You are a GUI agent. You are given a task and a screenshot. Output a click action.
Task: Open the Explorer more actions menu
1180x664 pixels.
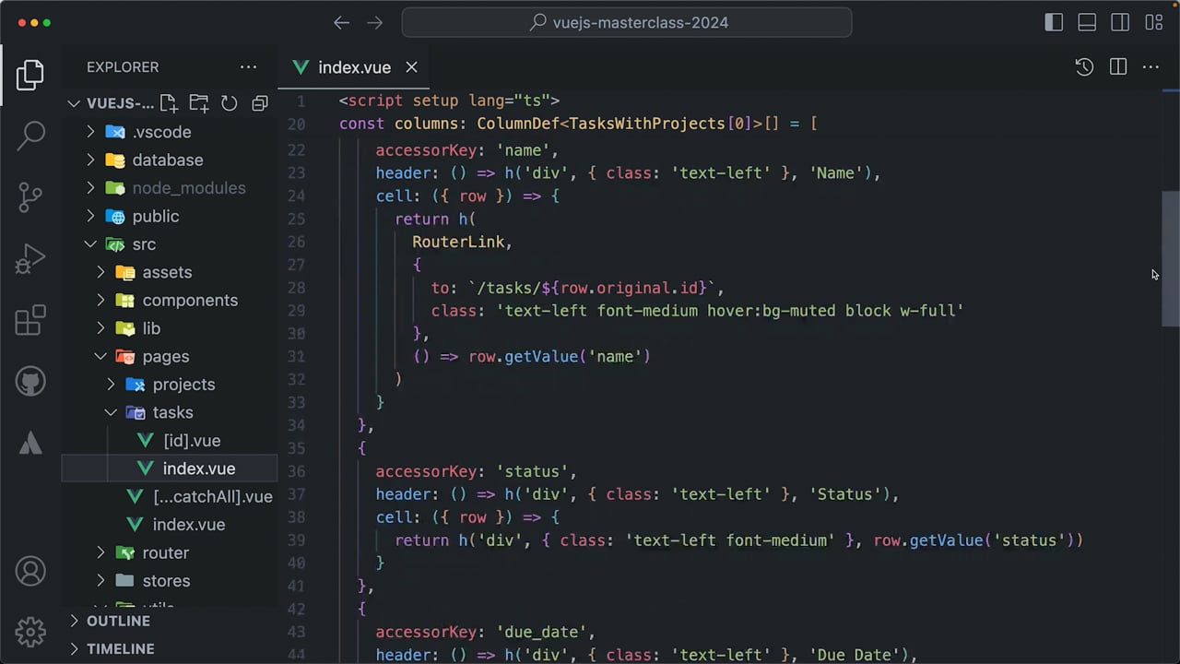[x=248, y=67]
